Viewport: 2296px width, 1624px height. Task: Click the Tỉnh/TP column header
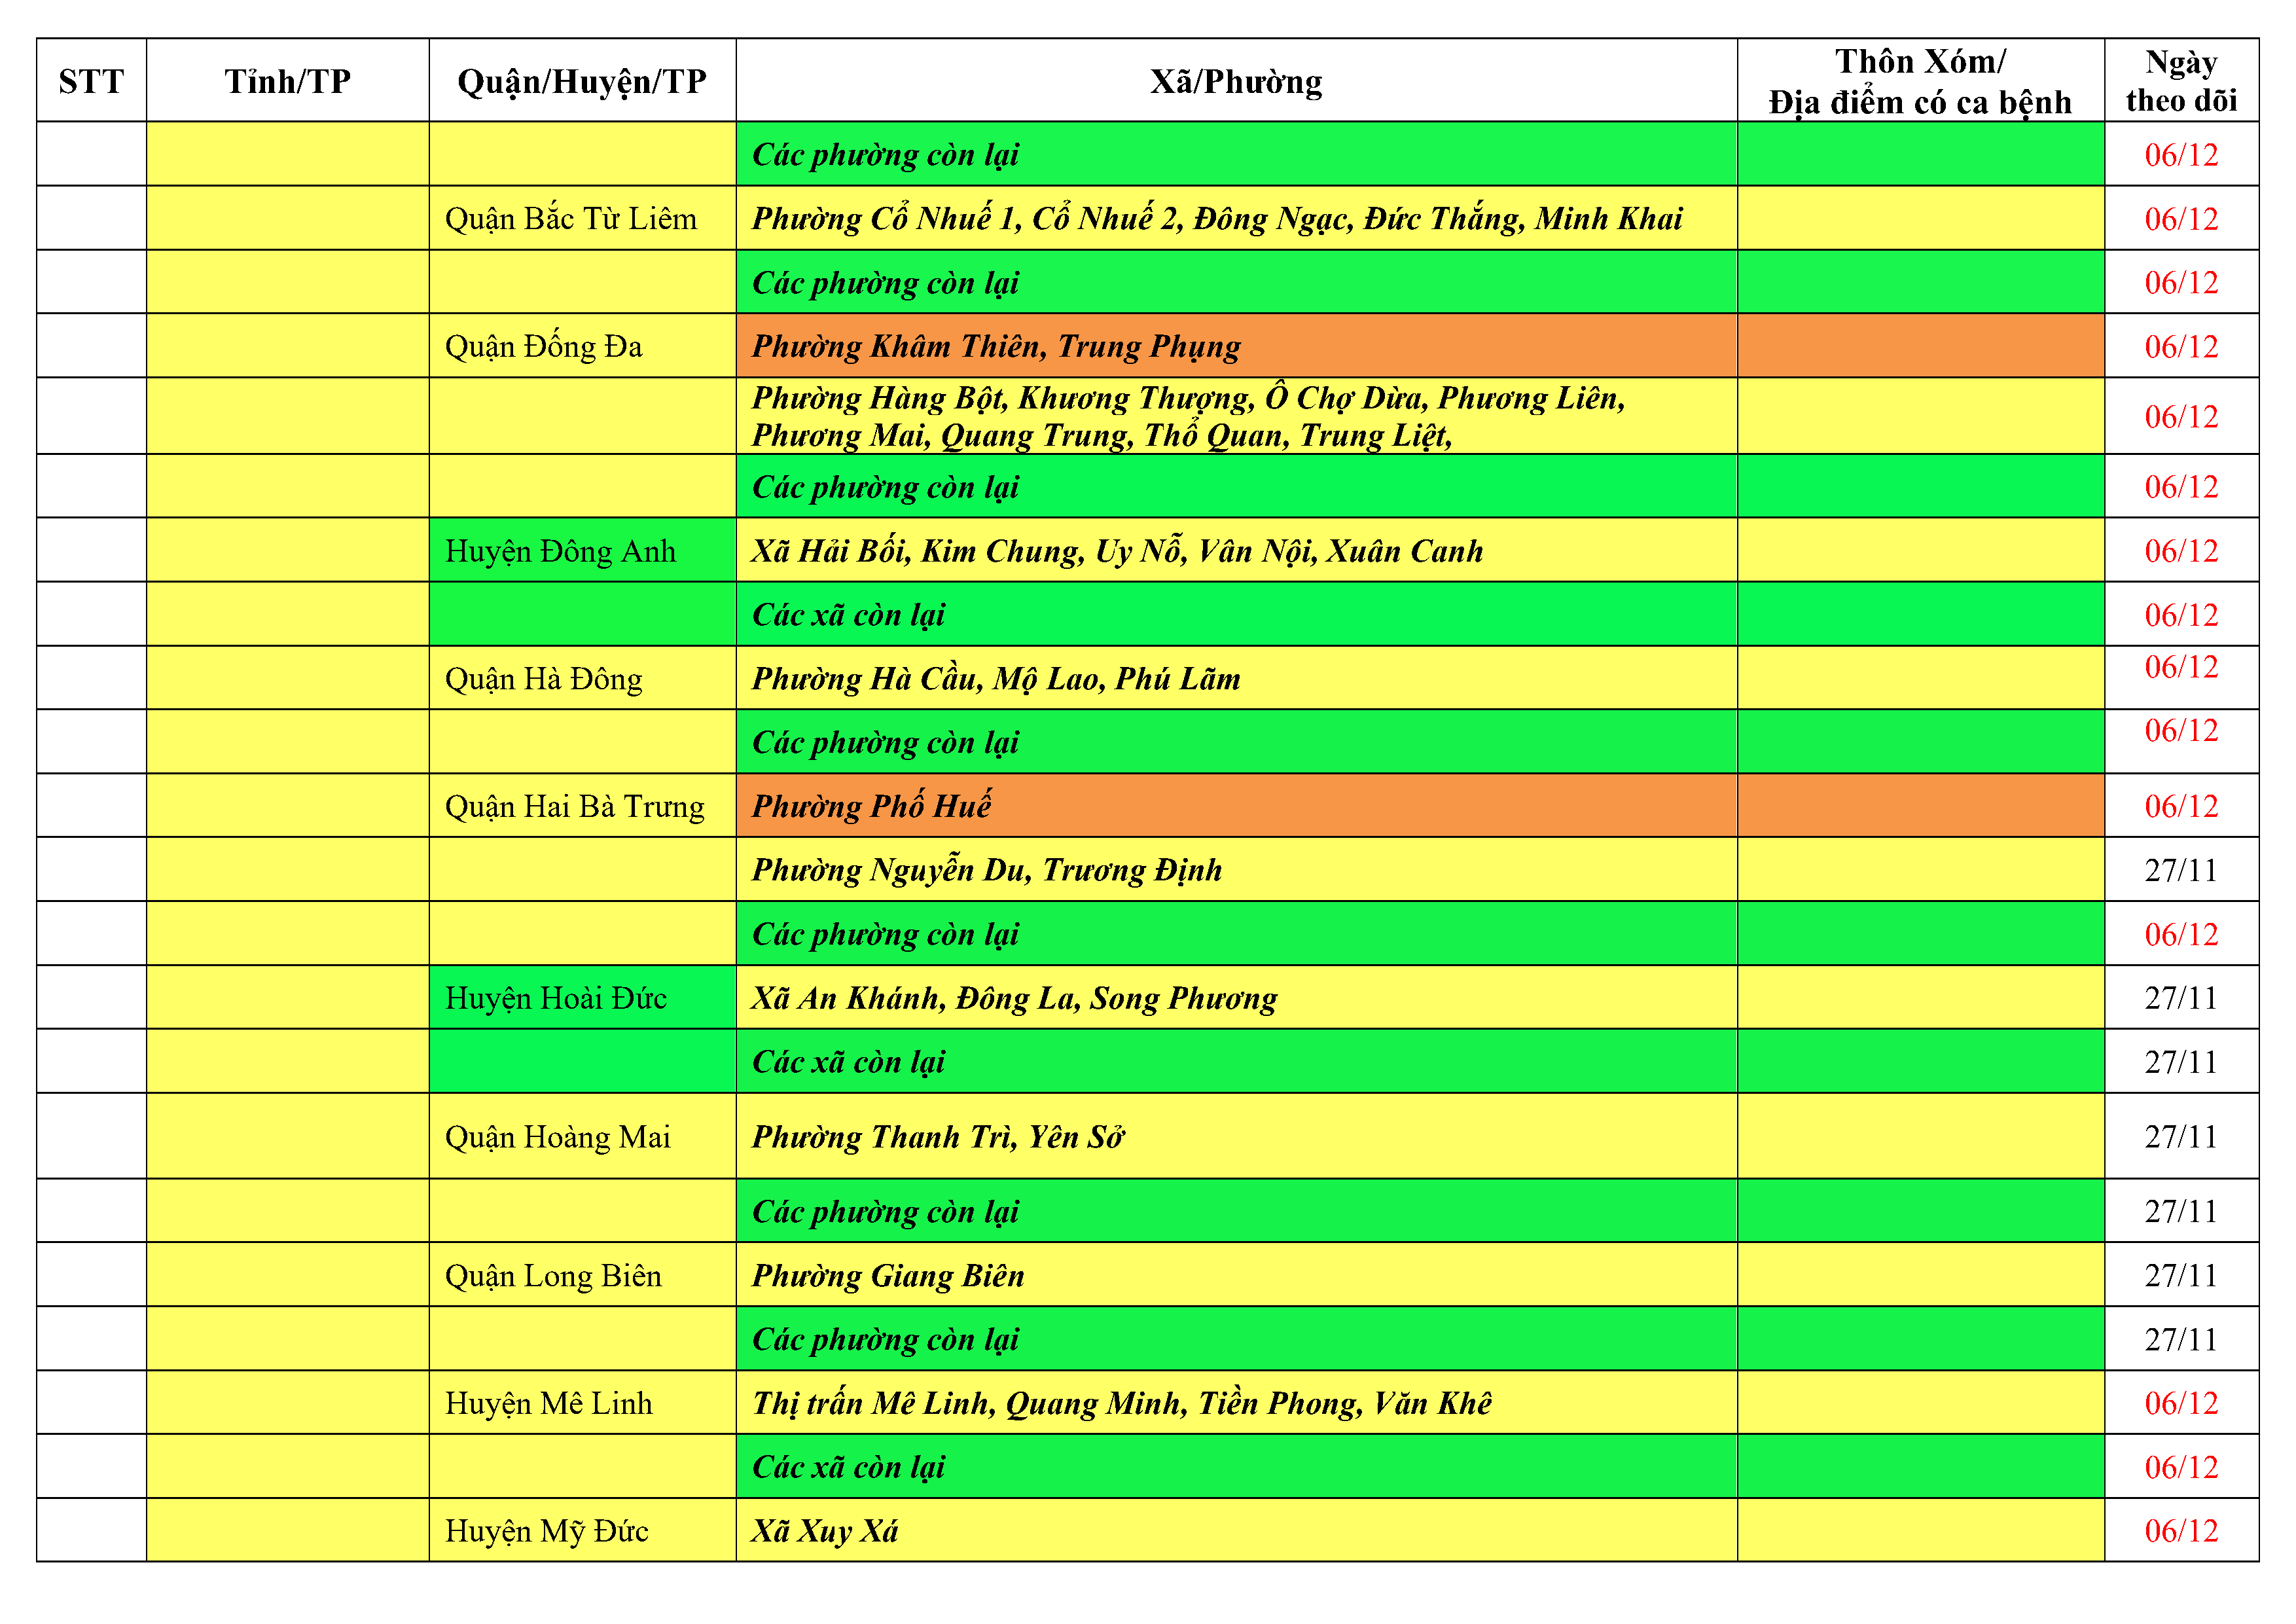(x=287, y=81)
